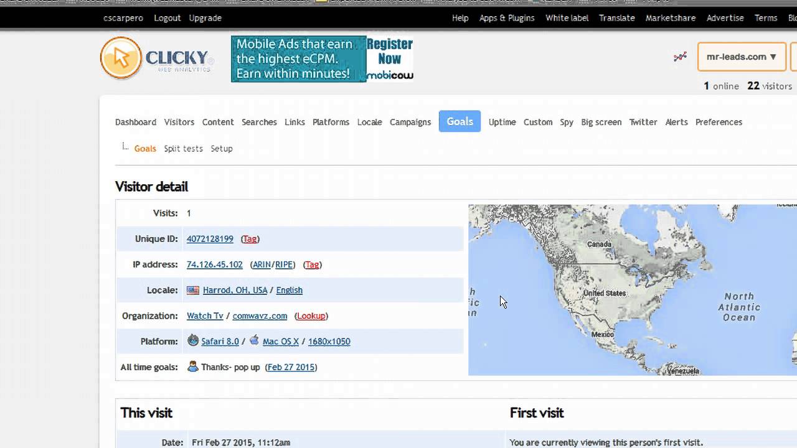
Task: Open the Alerts tab
Action: [x=676, y=122]
